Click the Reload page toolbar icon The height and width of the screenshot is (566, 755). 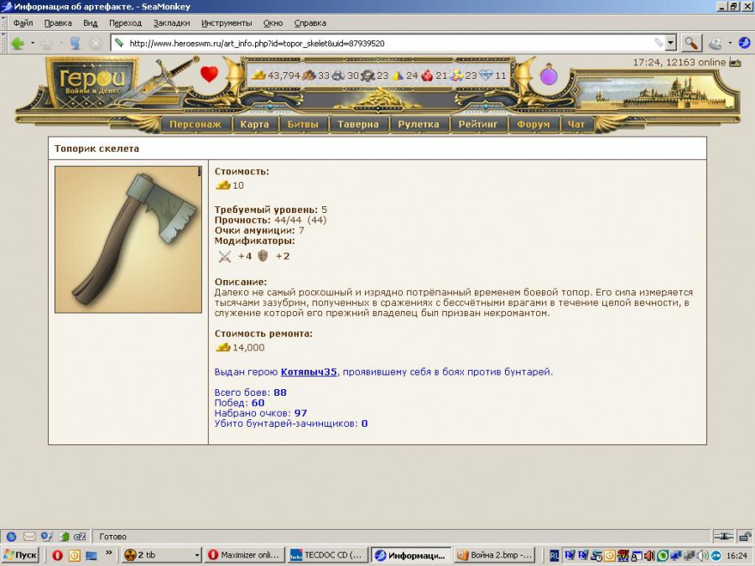75,43
